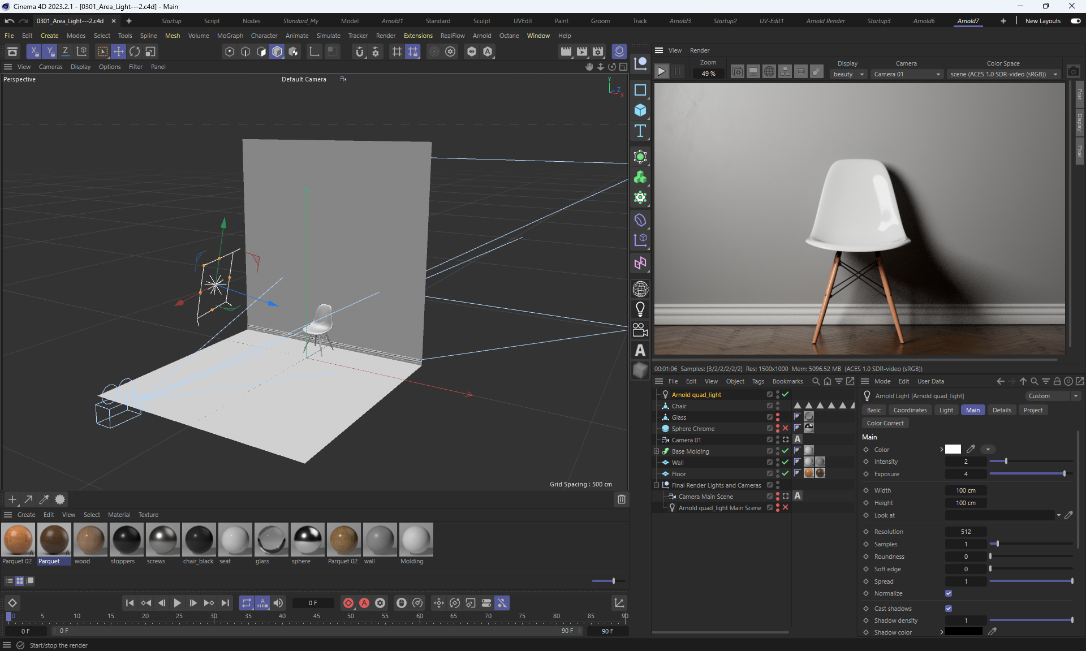Click the Light object icon in the side palette
Image resolution: width=1086 pixels, height=651 pixels.
[640, 309]
